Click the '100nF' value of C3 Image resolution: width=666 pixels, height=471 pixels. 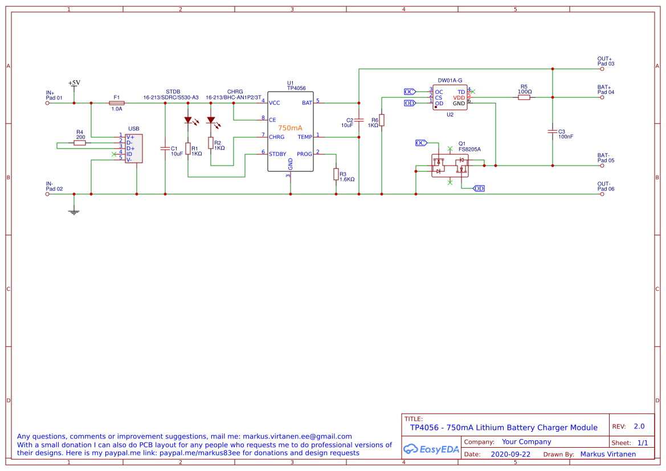pyautogui.click(x=566, y=137)
